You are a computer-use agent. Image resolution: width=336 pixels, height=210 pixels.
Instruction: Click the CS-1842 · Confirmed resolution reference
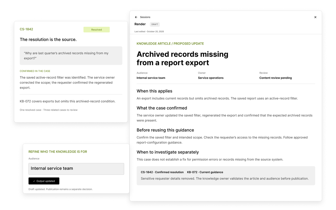click(162, 172)
